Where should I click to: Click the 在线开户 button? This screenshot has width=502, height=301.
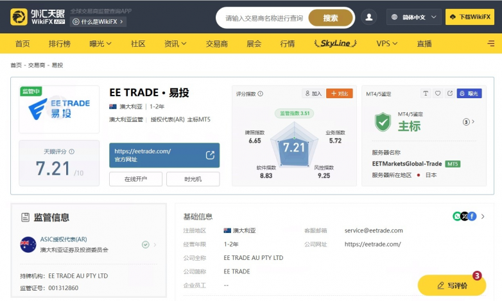point(135,179)
